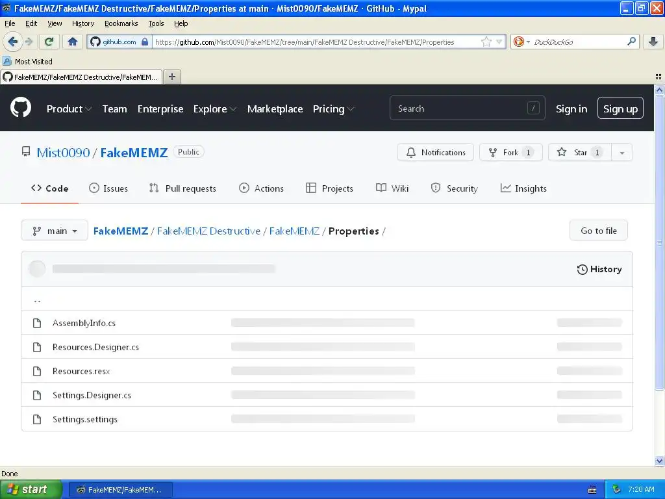
Task: Click the GitHub Octocat logo
Action: point(20,108)
